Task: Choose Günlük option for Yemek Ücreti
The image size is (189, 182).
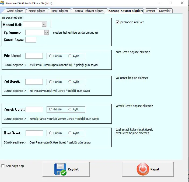Action: pos(51,109)
